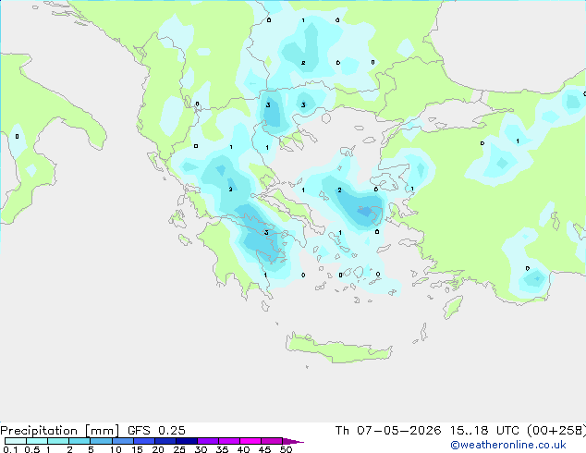Pick the 25–30 mm navy legend swatch

187,441
